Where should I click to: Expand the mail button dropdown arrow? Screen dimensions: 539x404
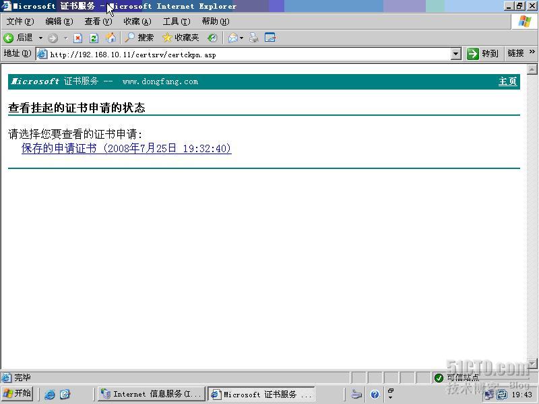pyautogui.click(x=242, y=38)
